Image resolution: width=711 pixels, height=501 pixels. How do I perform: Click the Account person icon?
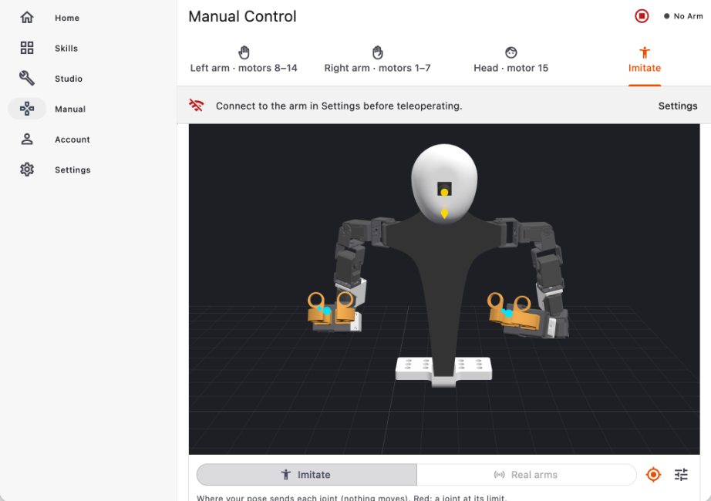coord(27,139)
